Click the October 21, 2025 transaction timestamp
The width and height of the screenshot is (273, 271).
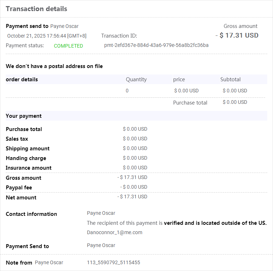tap(47, 36)
